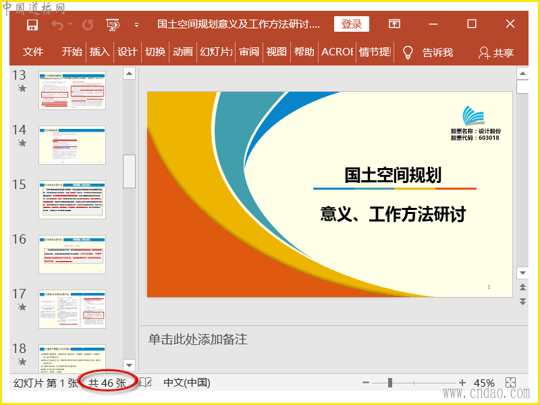
Task: Click animation star under slide 13
Action: (22, 88)
